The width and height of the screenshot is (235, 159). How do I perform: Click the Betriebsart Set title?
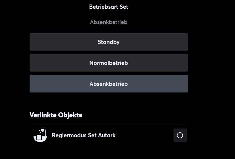[x=109, y=7]
